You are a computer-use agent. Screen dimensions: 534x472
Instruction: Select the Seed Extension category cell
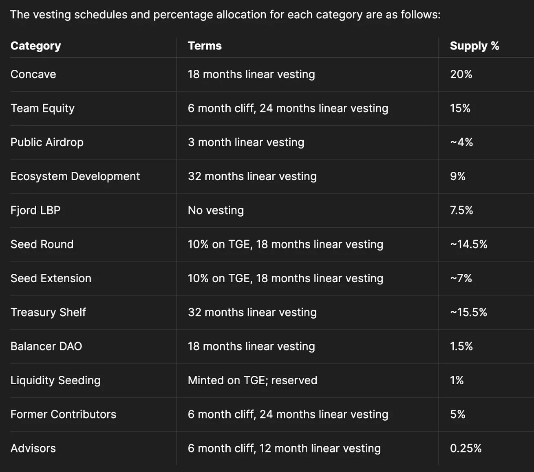pyautogui.click(x=51, y=278)
